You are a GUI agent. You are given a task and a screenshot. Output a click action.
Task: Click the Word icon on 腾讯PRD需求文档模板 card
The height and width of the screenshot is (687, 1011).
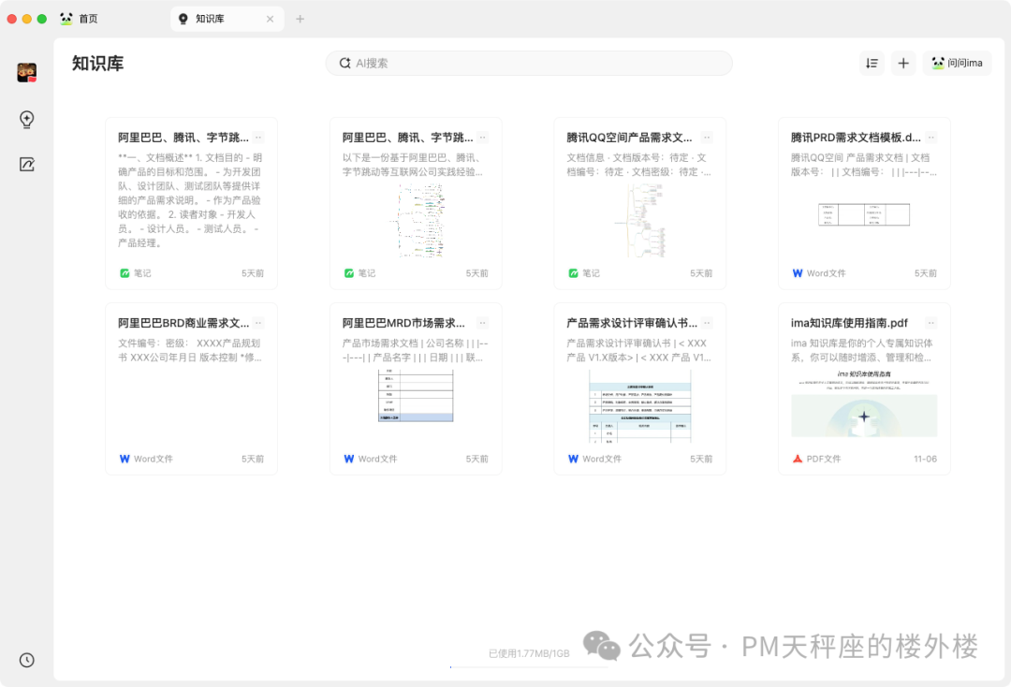tap(798, 273)
